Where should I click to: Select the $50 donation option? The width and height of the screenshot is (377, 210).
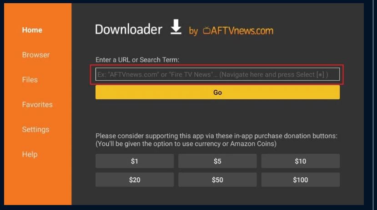pyautogui.click(x=217, y=180)
